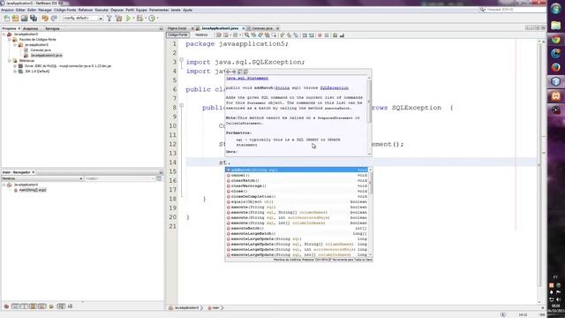The height and width of the screenshot is (318, 565).
Task: Click Chrome icon in side taskbar
Action: pos(555,39)
